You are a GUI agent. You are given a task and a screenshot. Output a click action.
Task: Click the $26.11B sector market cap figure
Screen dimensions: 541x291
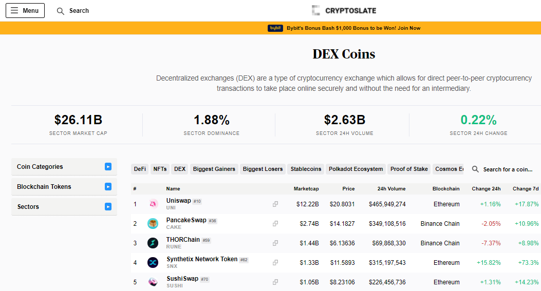(x=78, y=120)
